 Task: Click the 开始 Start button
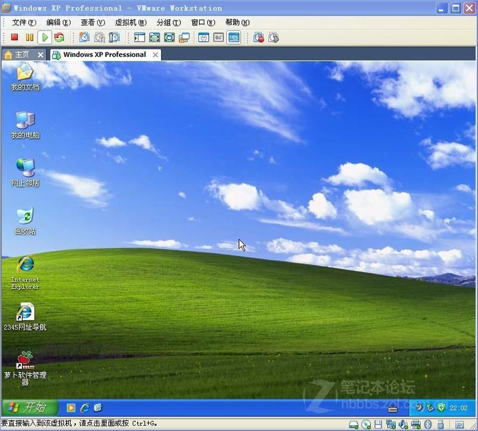(x=30, y=408)
